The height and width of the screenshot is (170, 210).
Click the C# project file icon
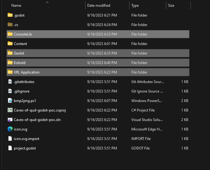(10, 110)
